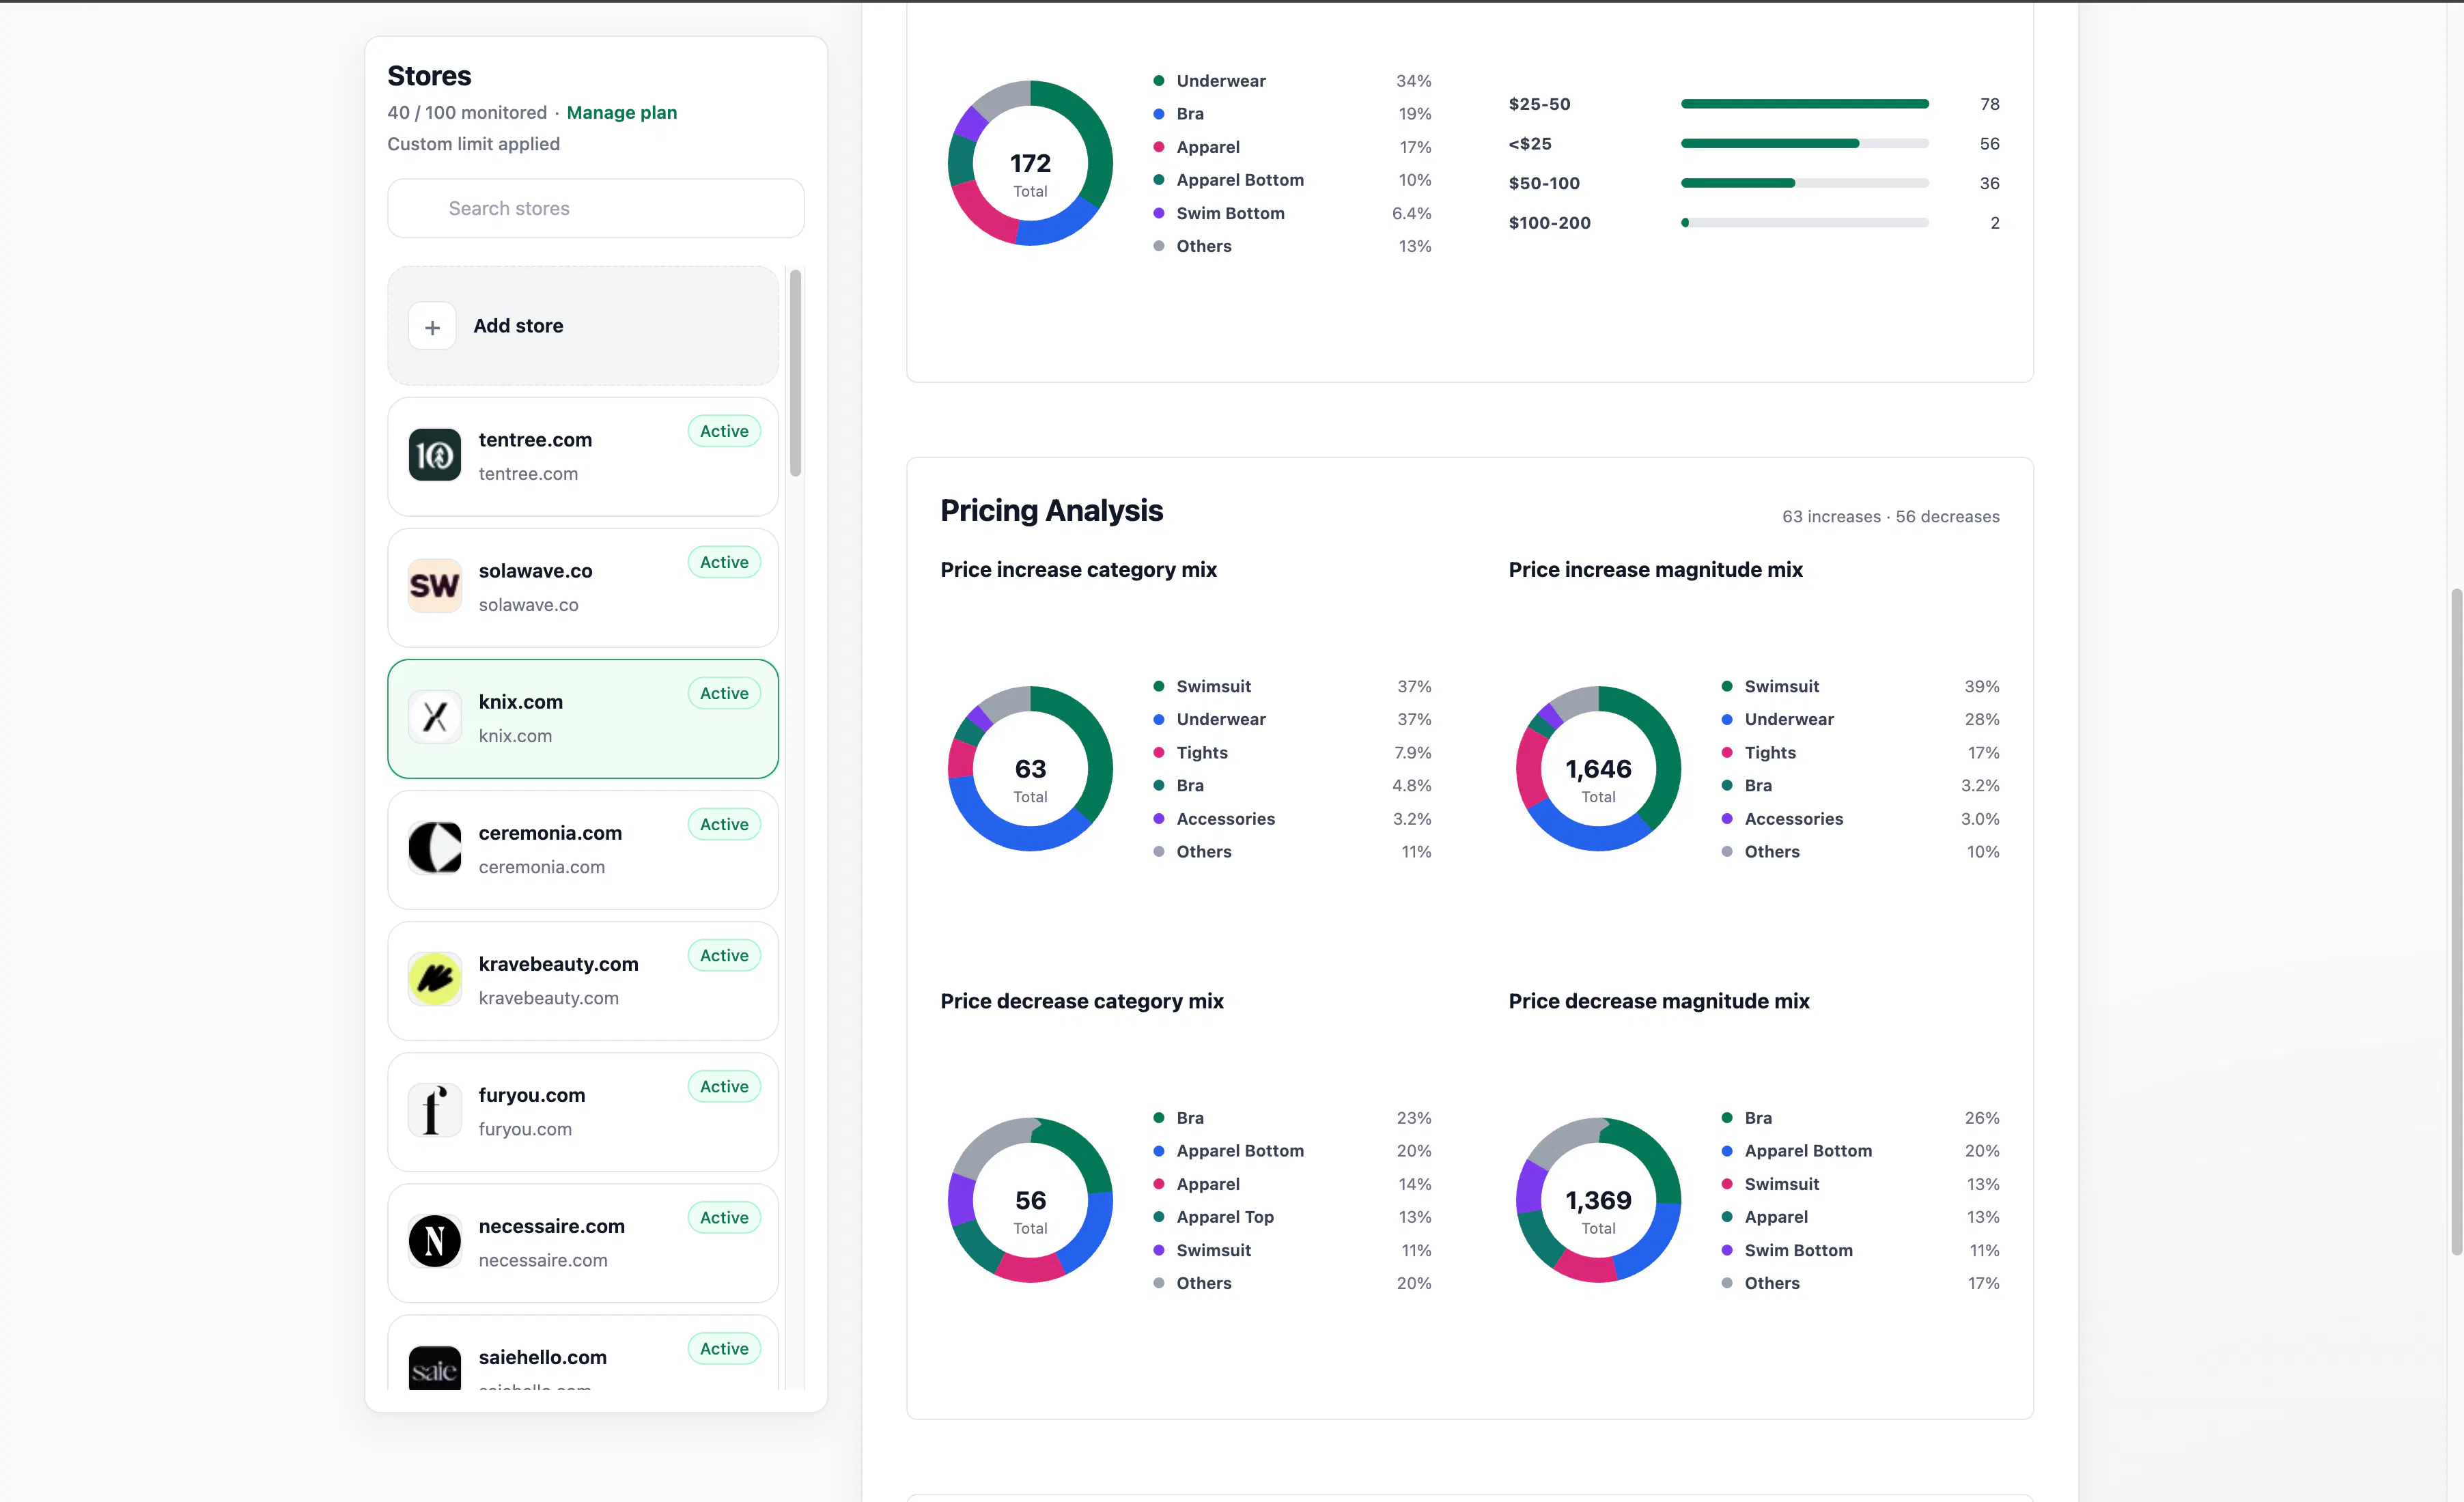Click the $100-200 price range bar
Image resolution: width=2464 pixels, height=1502 pixels.
(1804, 223)
